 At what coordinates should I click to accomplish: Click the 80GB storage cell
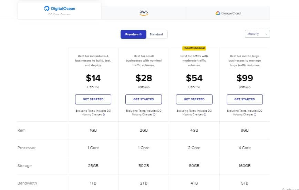click(x=194, y=166)
